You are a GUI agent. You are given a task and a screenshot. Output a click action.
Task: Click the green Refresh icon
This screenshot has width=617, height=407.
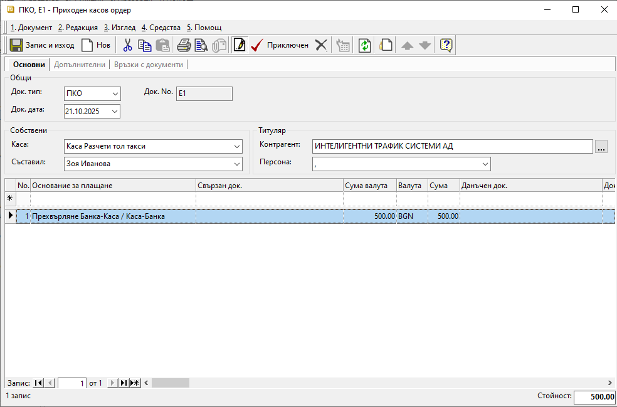coord(364,45)
